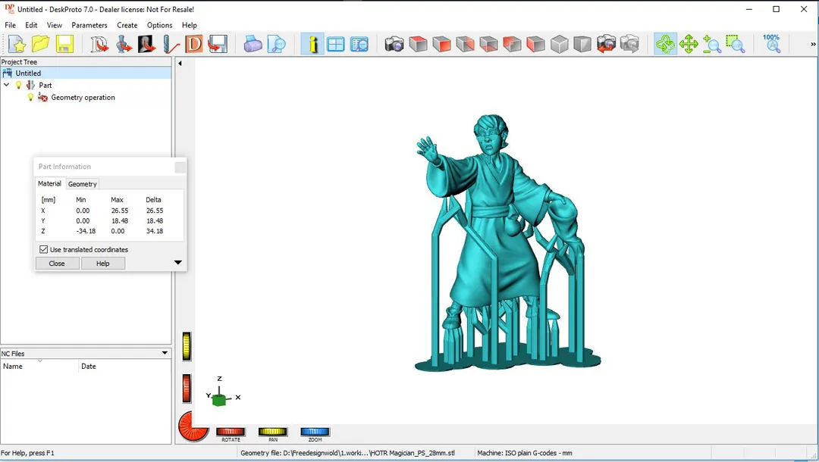Click the Open project folder icon
This screenshot has height=462, width=819.
coord(41,44)
